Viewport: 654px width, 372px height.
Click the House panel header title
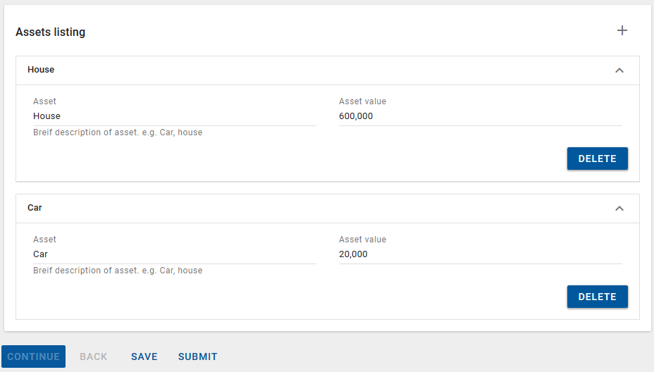(x=41, y=70)
